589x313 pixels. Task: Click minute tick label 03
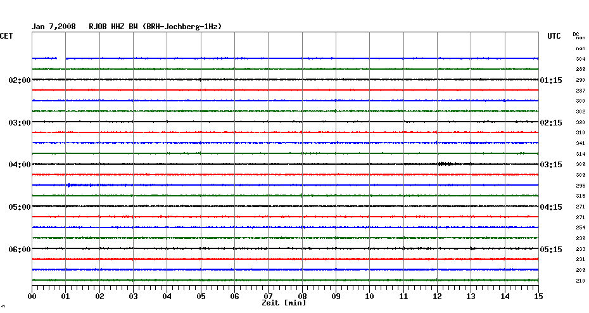coord(134,297)
